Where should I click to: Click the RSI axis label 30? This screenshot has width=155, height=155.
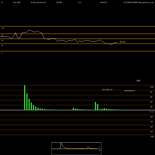point(2,46)
